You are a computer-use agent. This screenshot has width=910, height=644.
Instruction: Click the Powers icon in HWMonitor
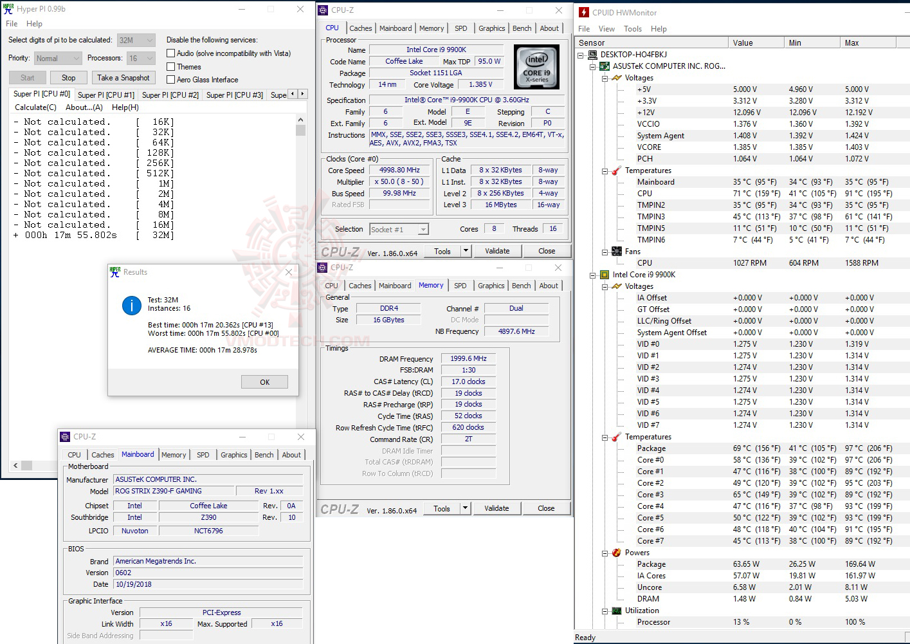click(x=615, y=552)
